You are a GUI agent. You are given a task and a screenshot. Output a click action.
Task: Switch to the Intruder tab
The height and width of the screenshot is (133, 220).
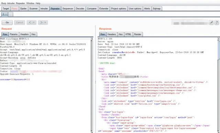coord(44,9)
